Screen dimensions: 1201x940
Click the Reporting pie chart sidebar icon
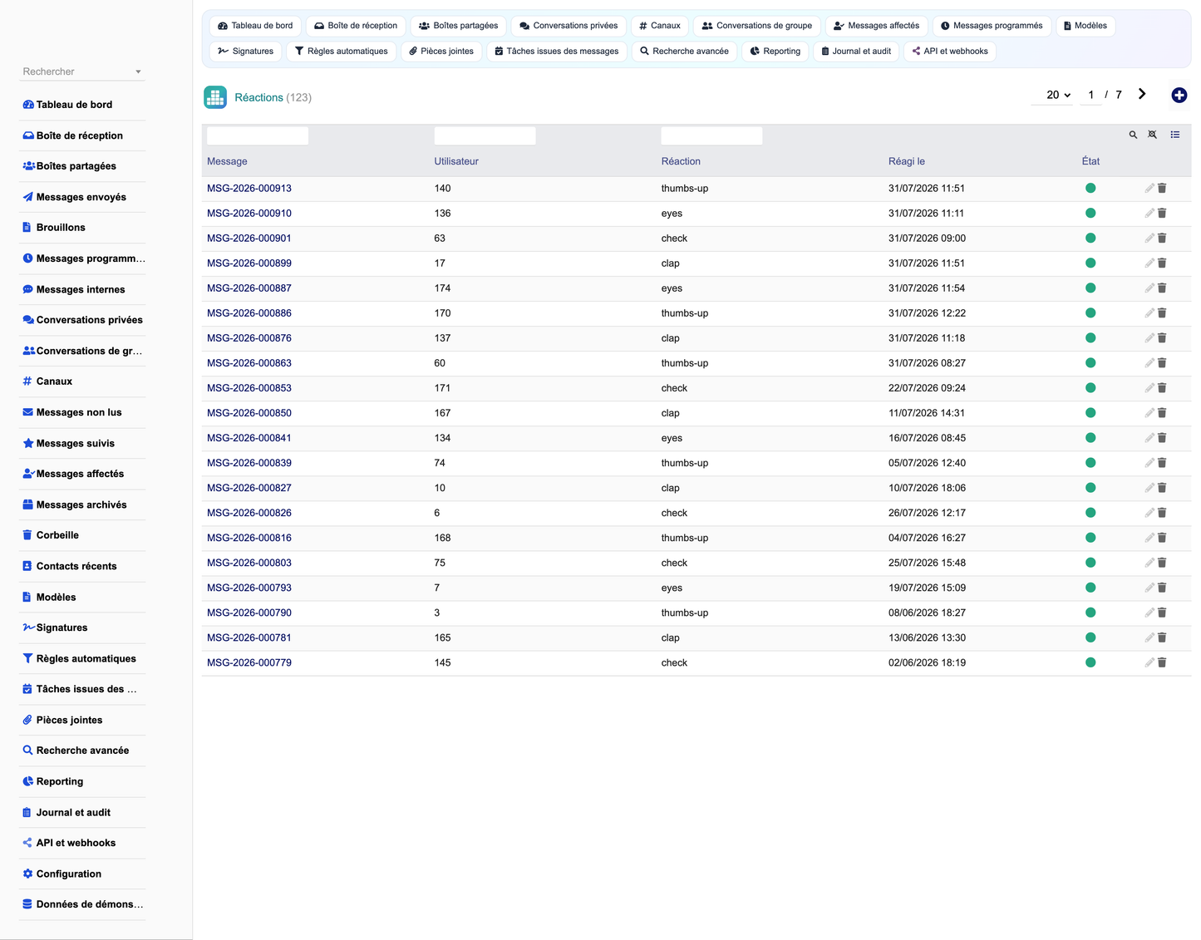(27, 781)
